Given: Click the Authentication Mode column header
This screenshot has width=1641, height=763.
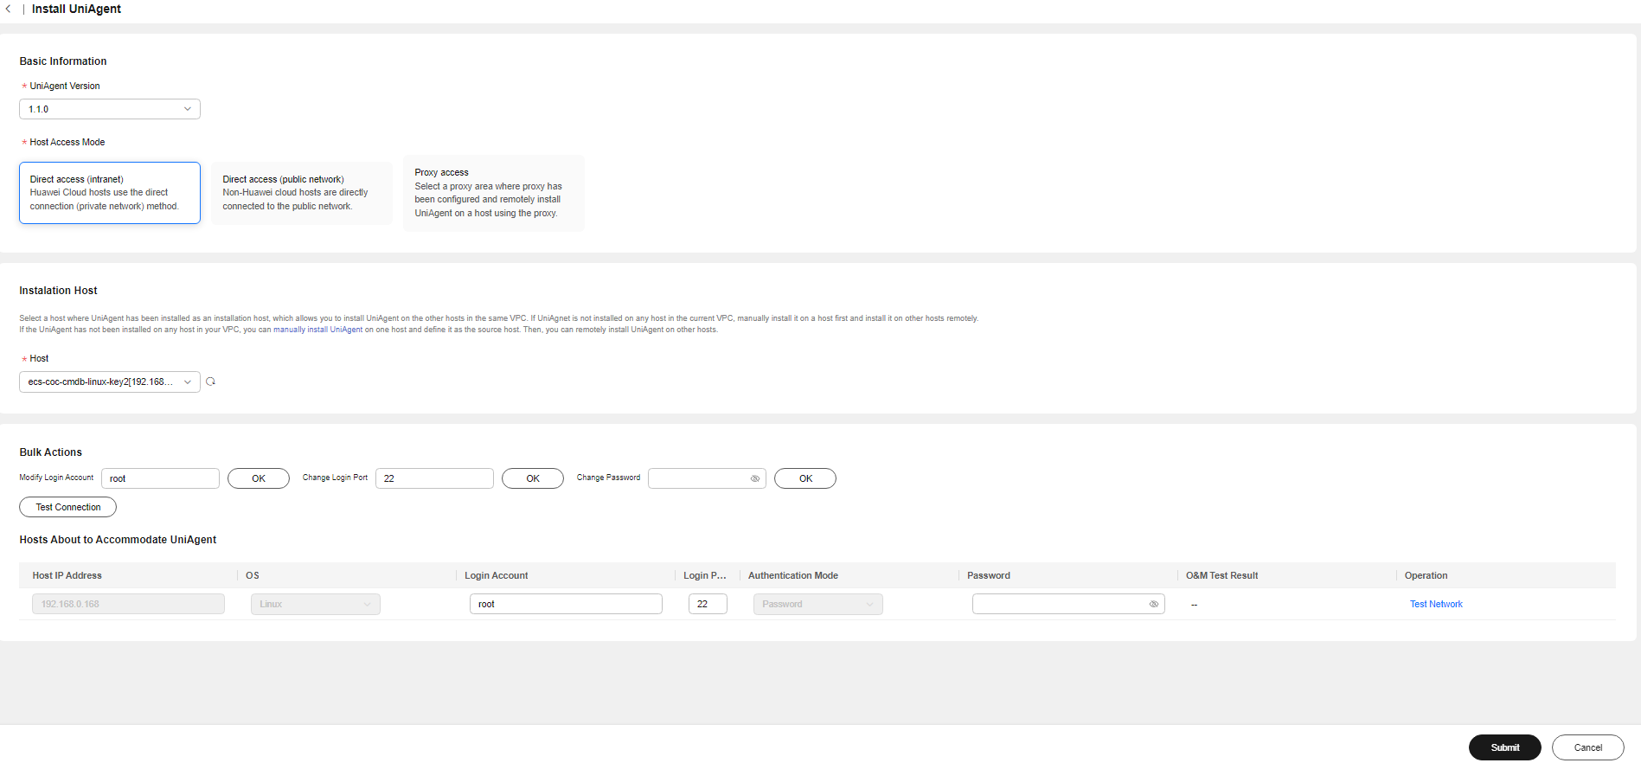Looking at the screenshot, I should 793,575.
